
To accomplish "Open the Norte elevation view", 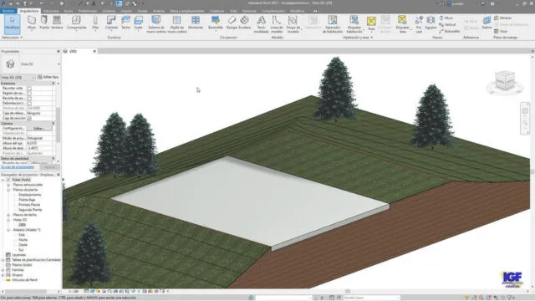I will [x=23, y=240].
